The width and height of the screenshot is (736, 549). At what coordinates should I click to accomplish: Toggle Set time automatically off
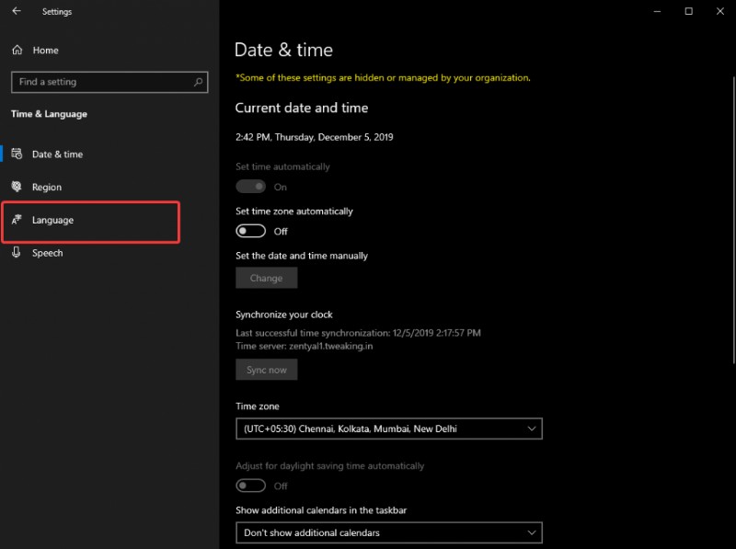click(249, 187)
